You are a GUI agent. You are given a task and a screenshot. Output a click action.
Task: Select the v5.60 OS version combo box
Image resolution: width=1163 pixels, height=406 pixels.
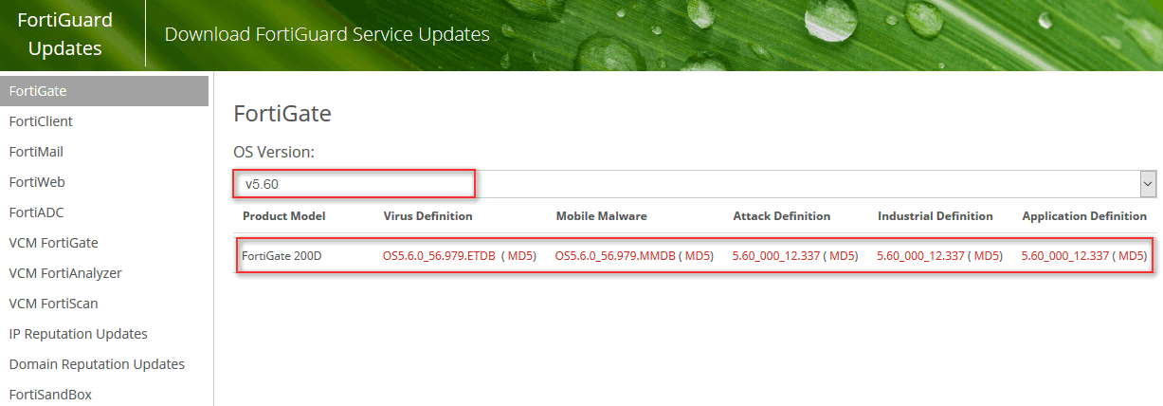coord(695,184)
